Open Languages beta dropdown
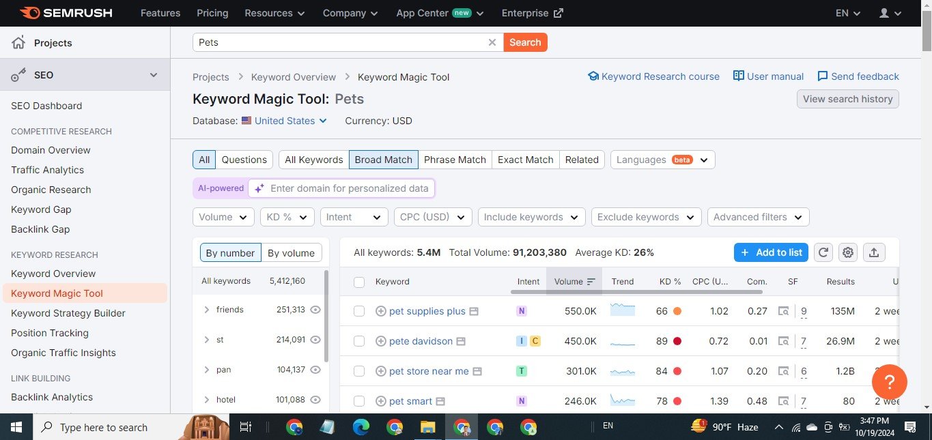This screenshot has height=440, width=932. point(663,160)
